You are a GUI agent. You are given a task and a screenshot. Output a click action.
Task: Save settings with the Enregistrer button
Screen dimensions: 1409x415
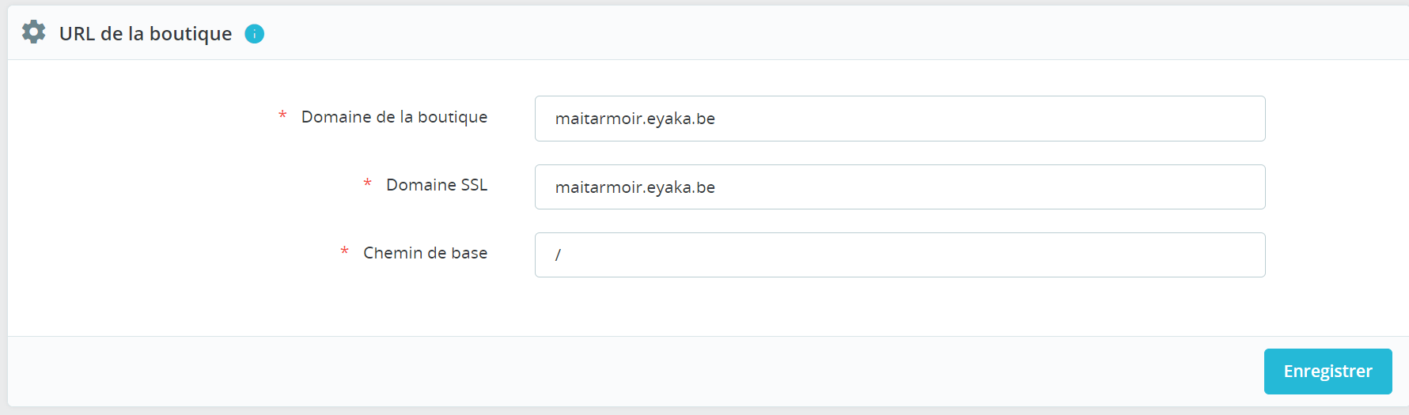point(1328,371)
